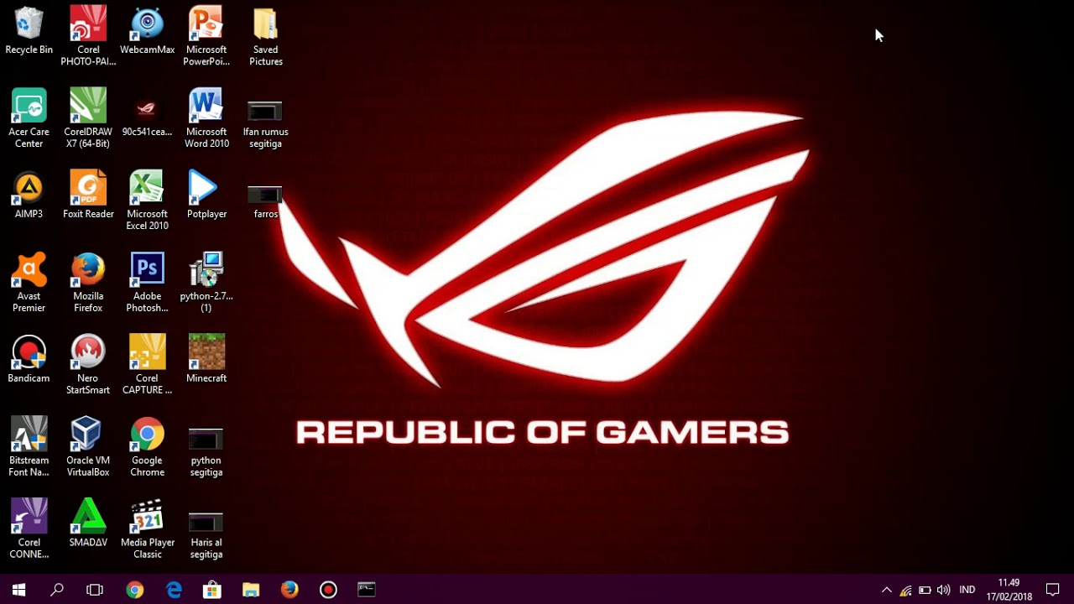Select the SMADAV desktop shortcut
Screen dimensions: 1074x604
tap(88, 524)
